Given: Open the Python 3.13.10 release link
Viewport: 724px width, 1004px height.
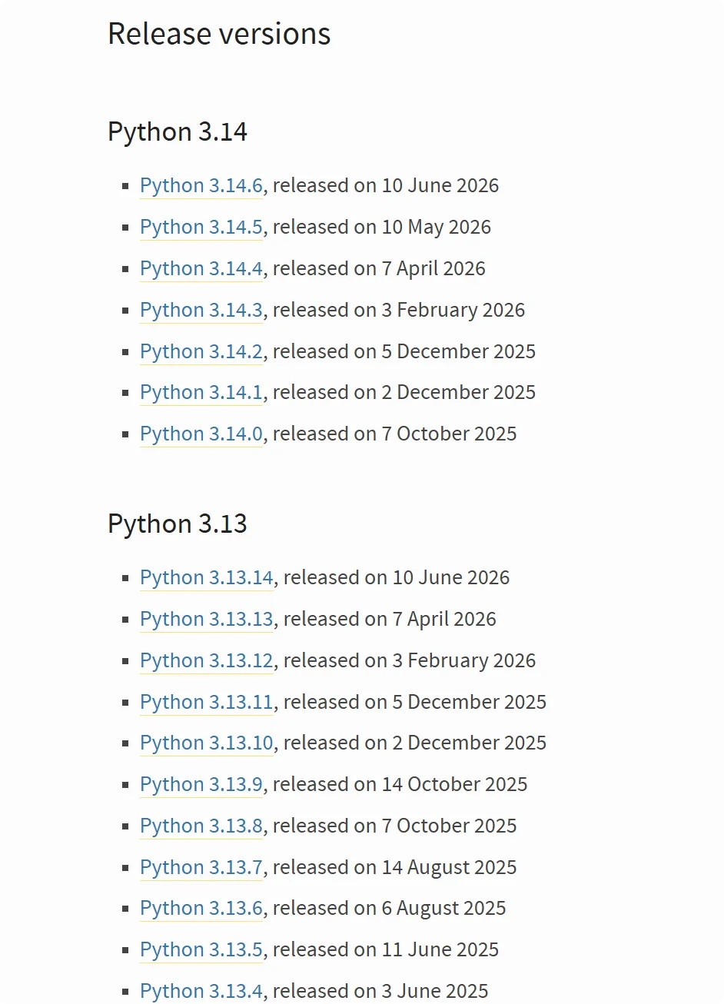Looking at the screenshot, I should [207, 743].
